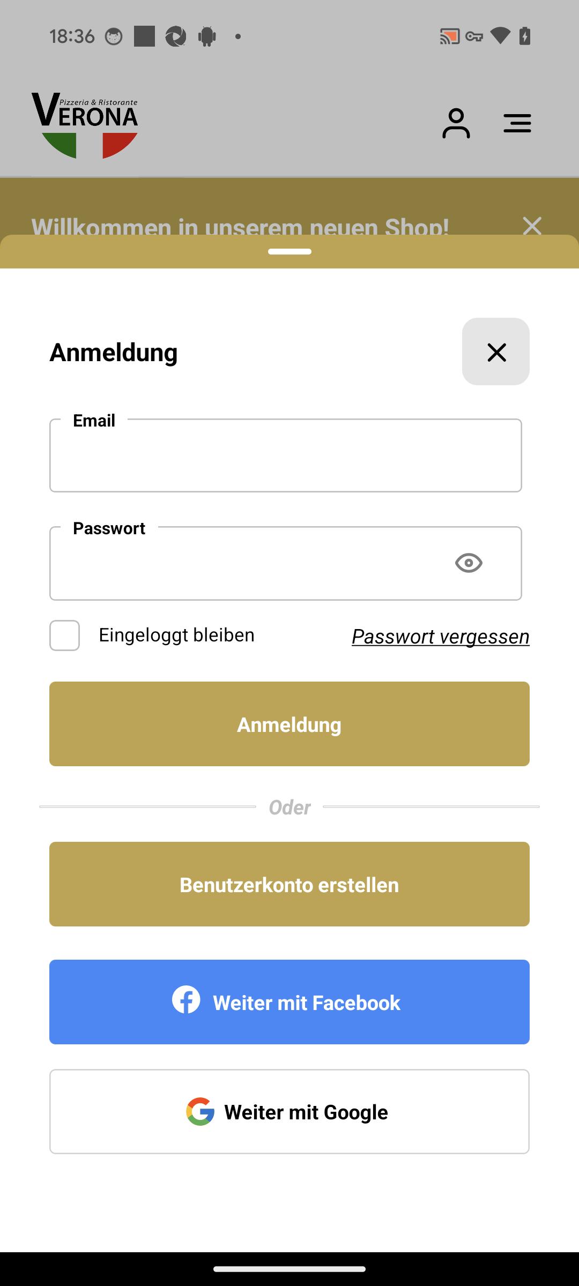This screenshot has height=1286, width=579.
Task: Continue with Weiter mit Google
Action: pyautogui.click(x=289, y=1111)
